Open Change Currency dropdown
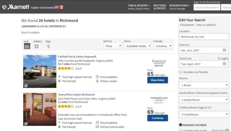This screenshot has width=231, height=131. click(x=163, y=46)
